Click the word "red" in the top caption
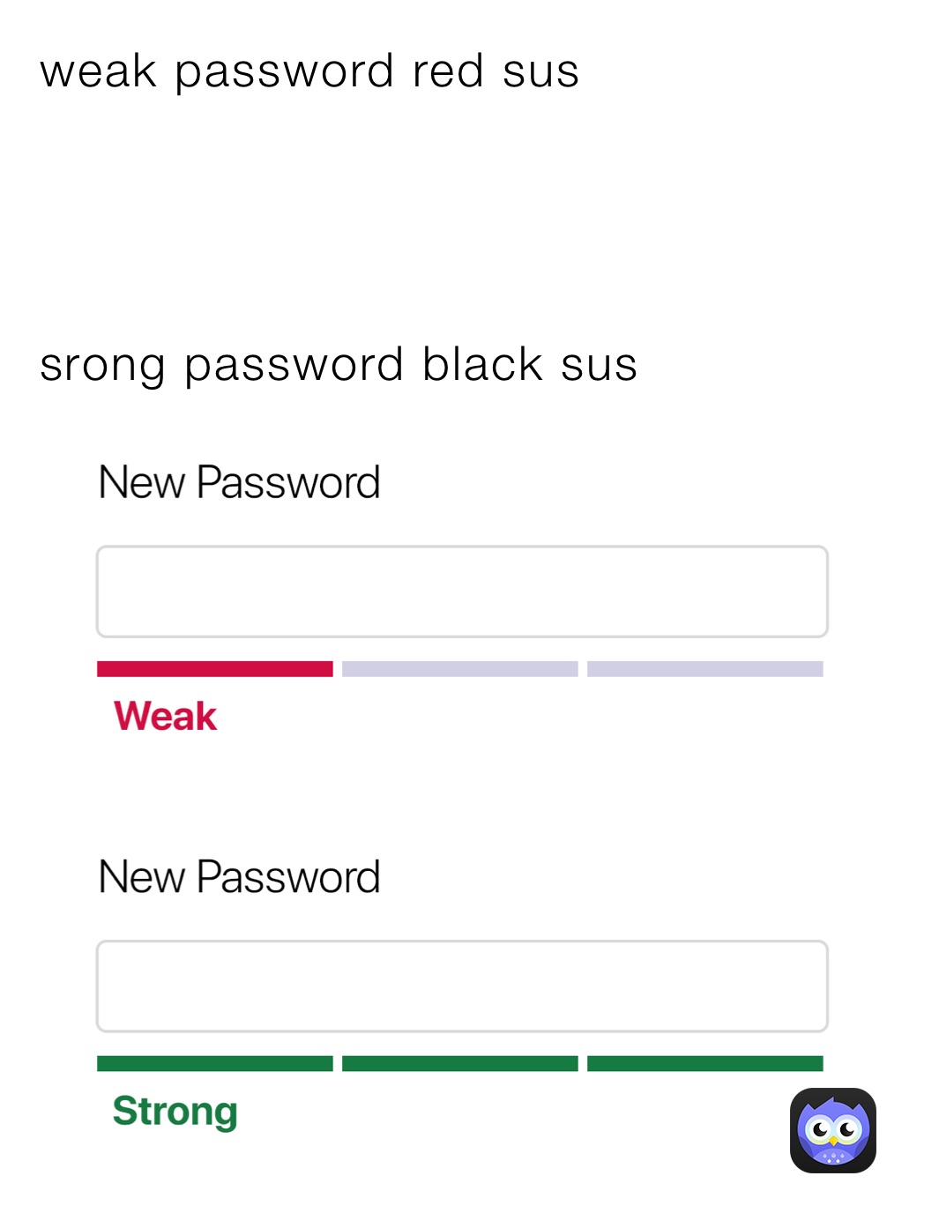 click(x=448, y=71)
